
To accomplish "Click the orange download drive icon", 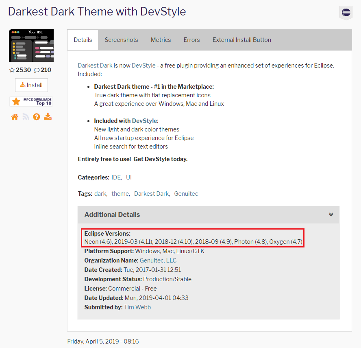I will click(48, 117).
